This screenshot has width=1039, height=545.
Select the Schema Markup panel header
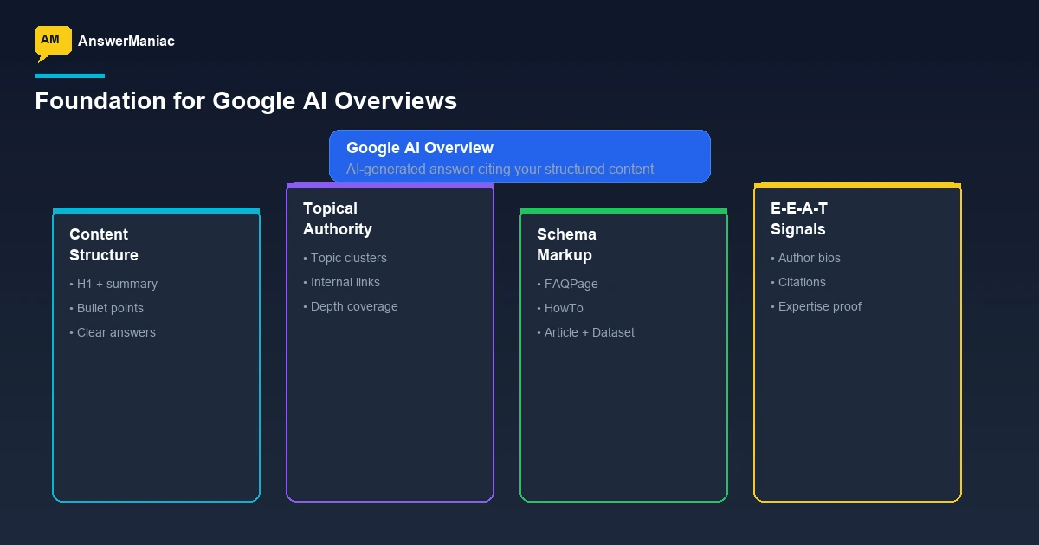tap(565, 245)
